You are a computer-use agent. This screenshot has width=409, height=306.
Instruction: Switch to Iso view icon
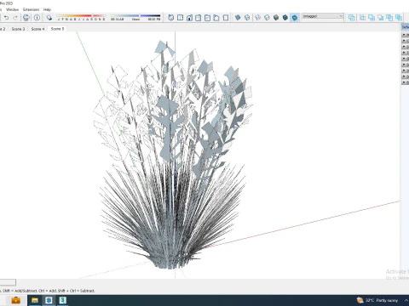click(x=171, y=18)
